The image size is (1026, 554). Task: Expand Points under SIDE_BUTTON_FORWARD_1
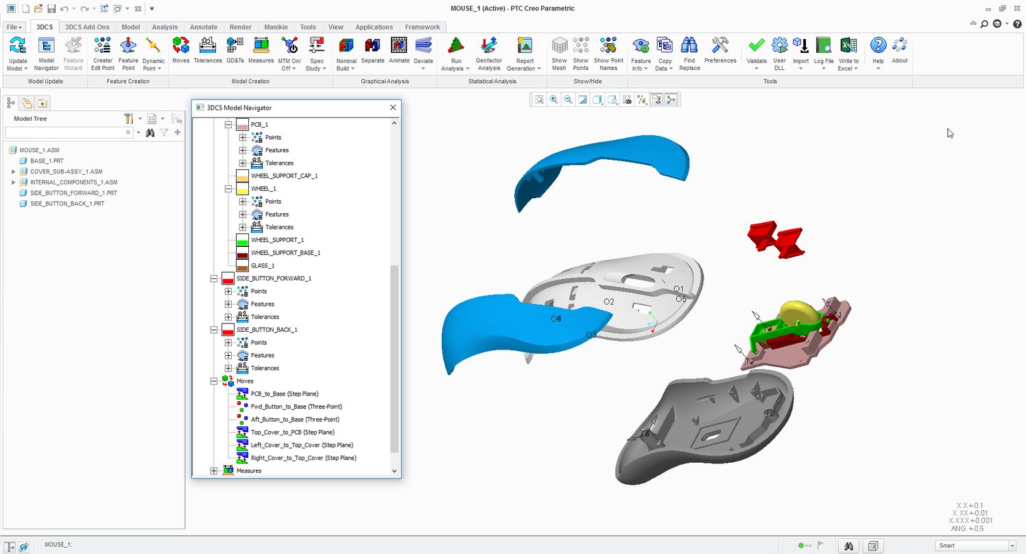click(228, 291)
